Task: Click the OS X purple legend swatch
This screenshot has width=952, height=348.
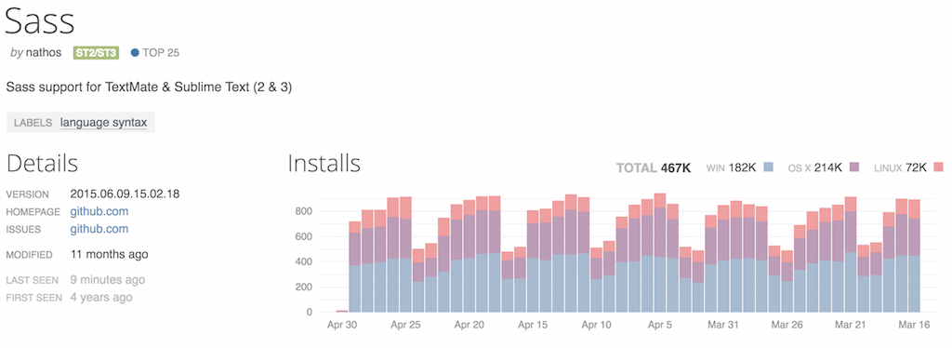Action: tap(853, 167)
